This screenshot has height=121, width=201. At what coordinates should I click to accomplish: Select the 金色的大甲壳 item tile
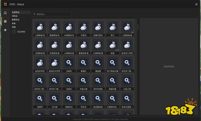pos(55,64)
